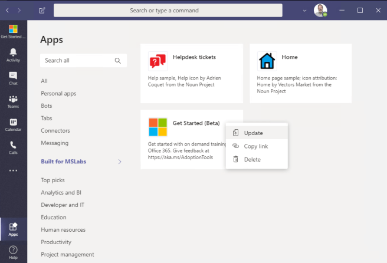Click the new chat compose icon
Viewport: 387px width, 263px height.
coord(42,11)
